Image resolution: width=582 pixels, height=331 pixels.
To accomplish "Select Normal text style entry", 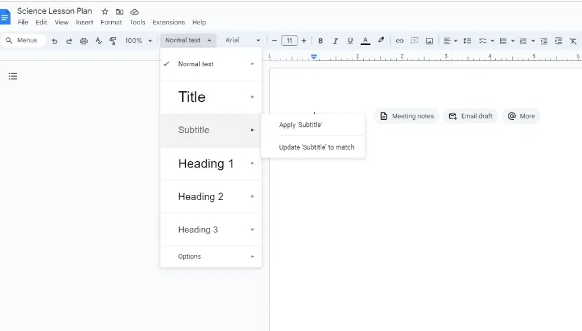I will pyautogui.click(x=211, y=64).
